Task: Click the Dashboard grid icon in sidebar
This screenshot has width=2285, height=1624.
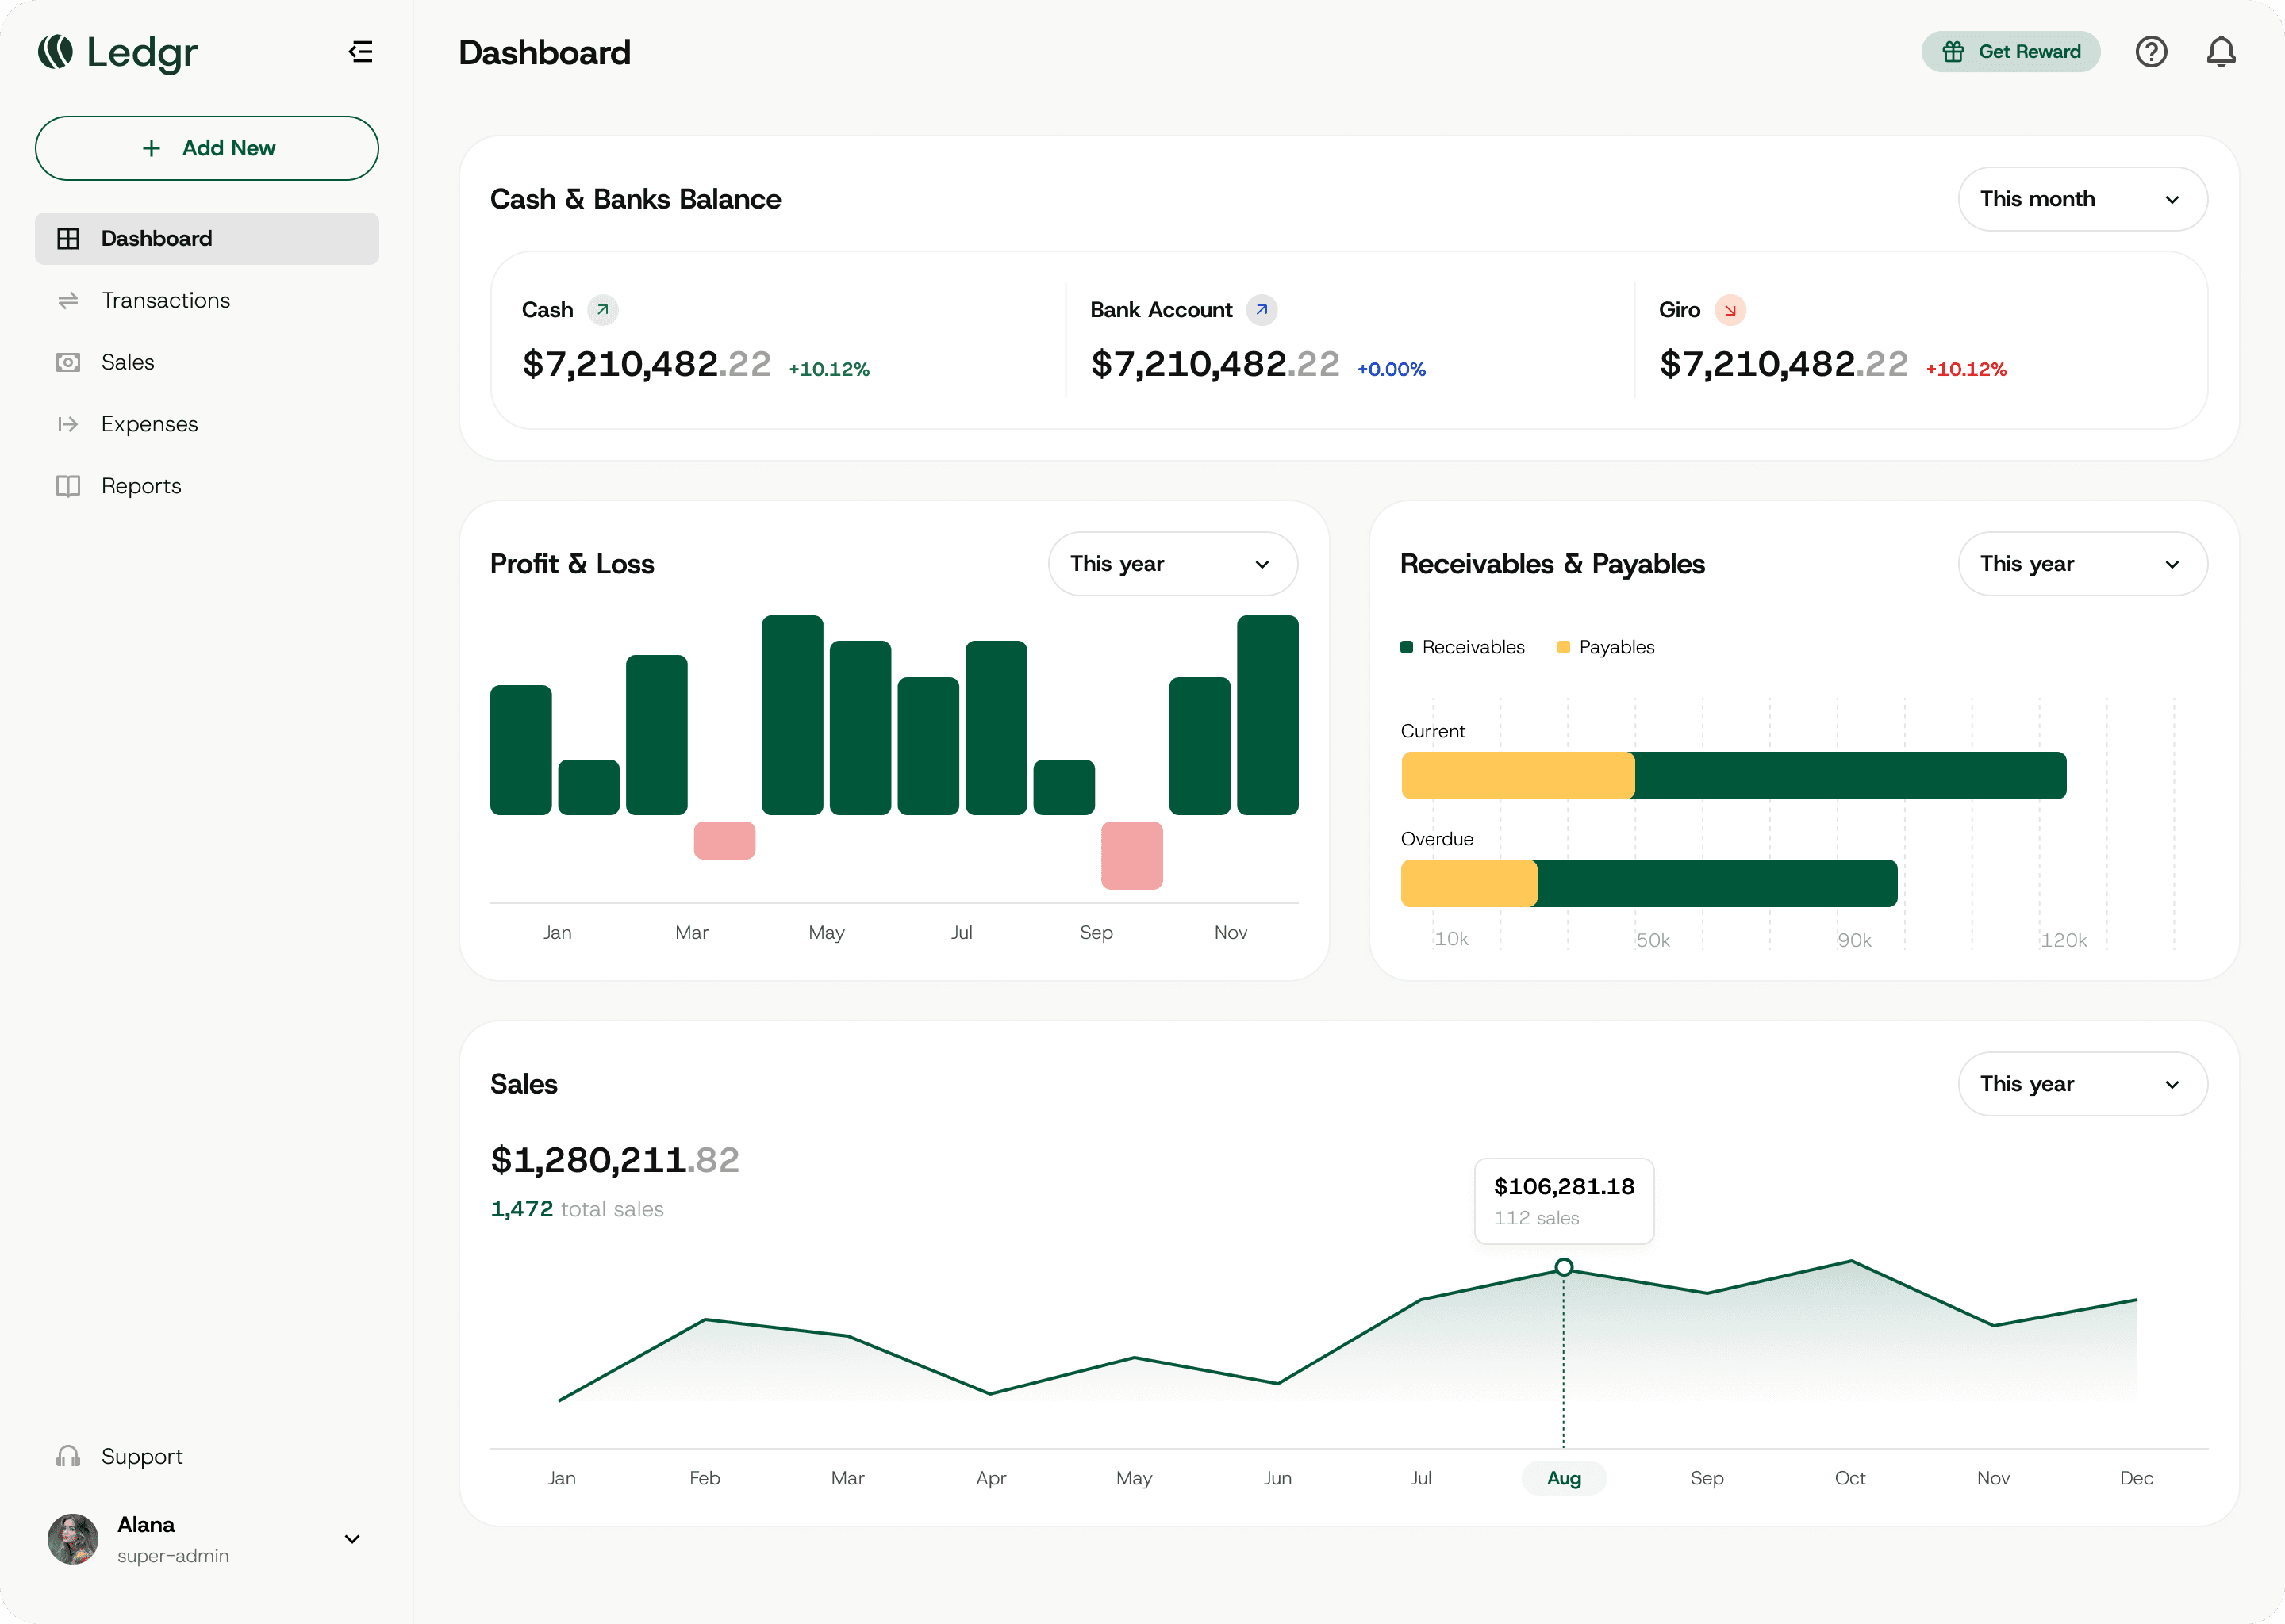Action: tap(68, 238)
